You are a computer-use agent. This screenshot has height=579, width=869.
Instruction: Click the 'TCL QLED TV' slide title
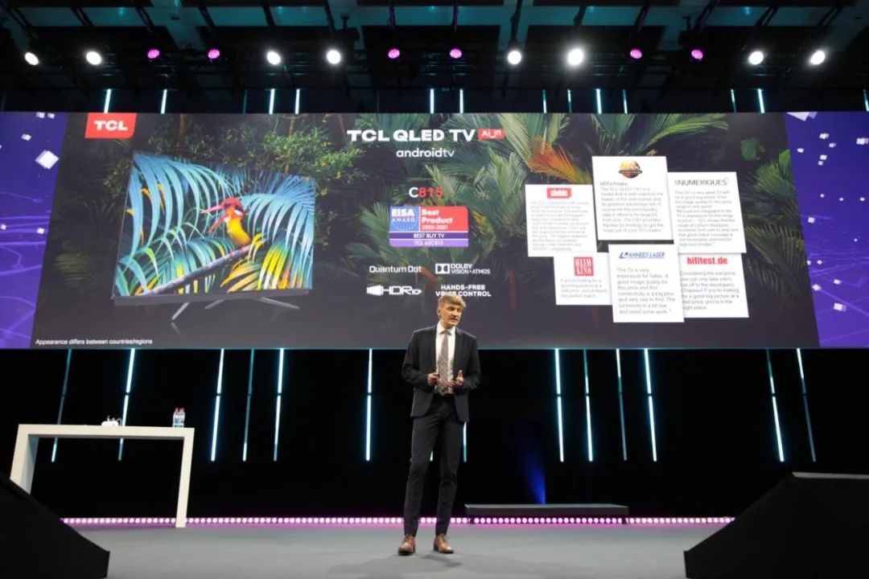tap(411, 136)
